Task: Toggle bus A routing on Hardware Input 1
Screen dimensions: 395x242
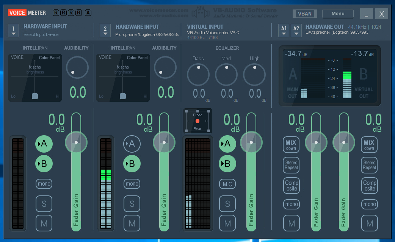Action: coord(44,144)
